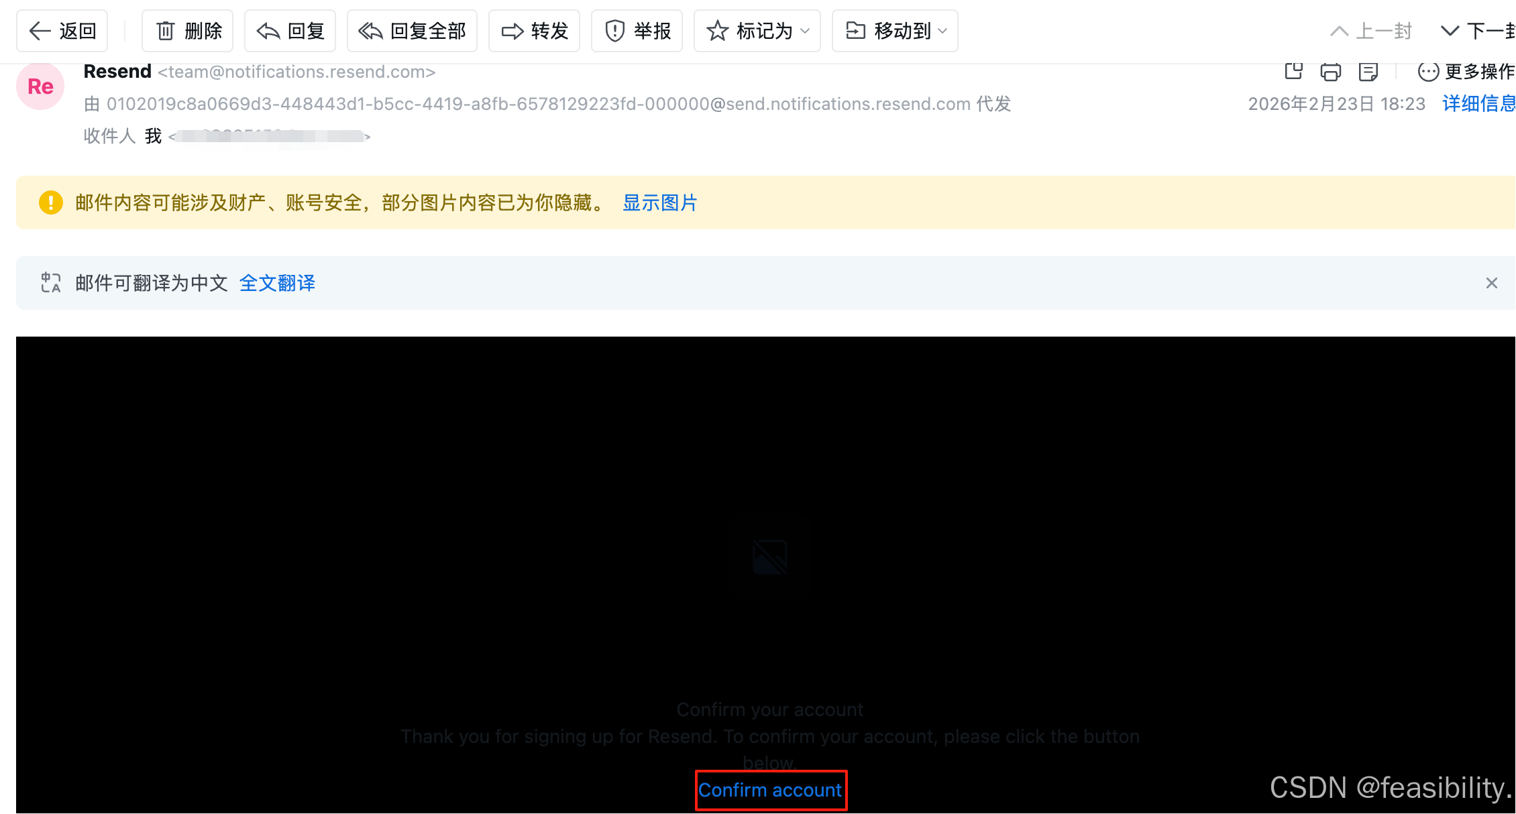Forward the email via 转发
This screenshot has height=814, width=1516.
point(534,31)
